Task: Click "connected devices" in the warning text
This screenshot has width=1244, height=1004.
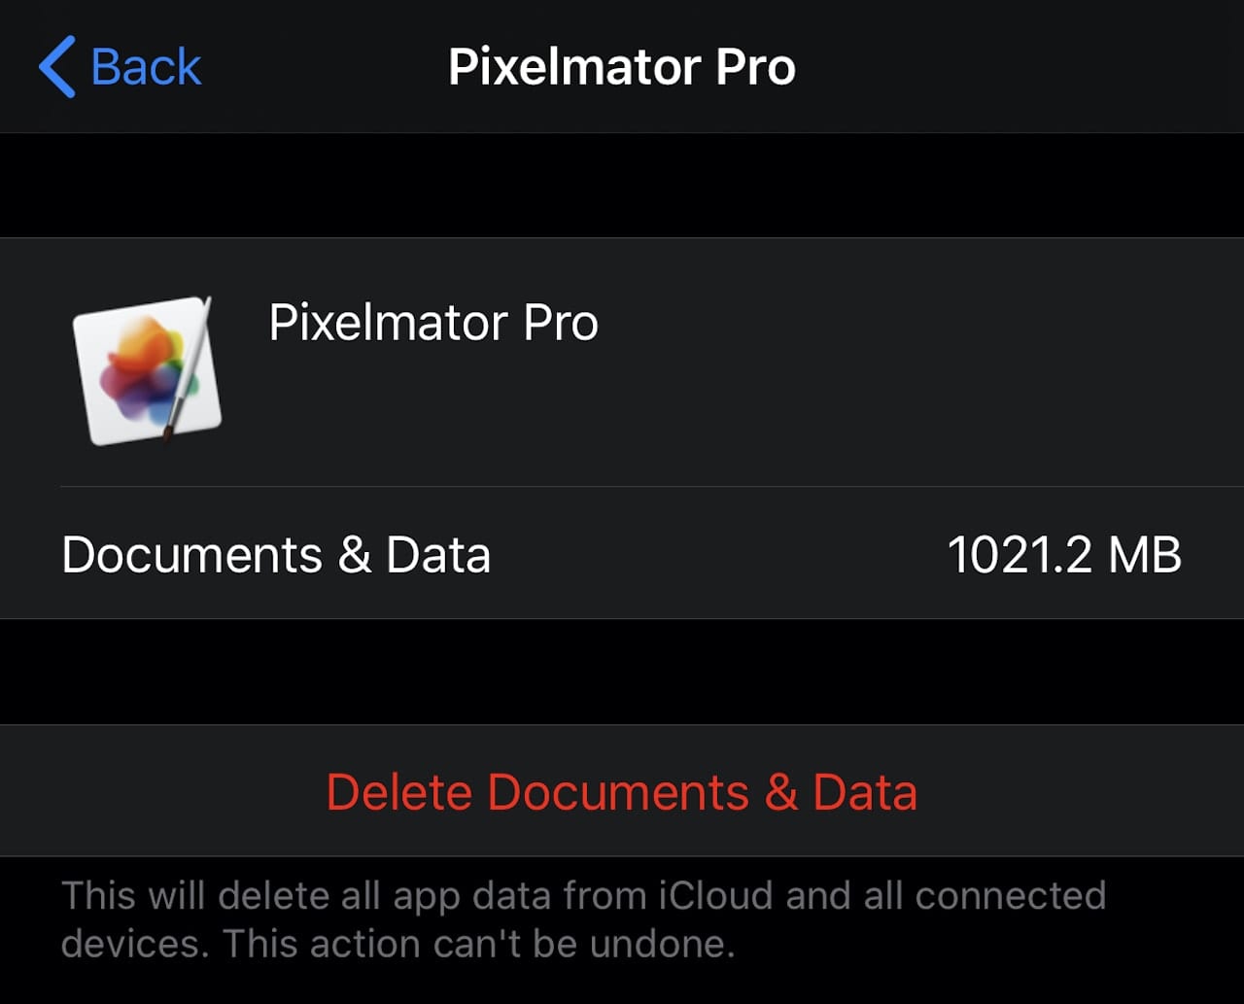Action: [1011, 895]
